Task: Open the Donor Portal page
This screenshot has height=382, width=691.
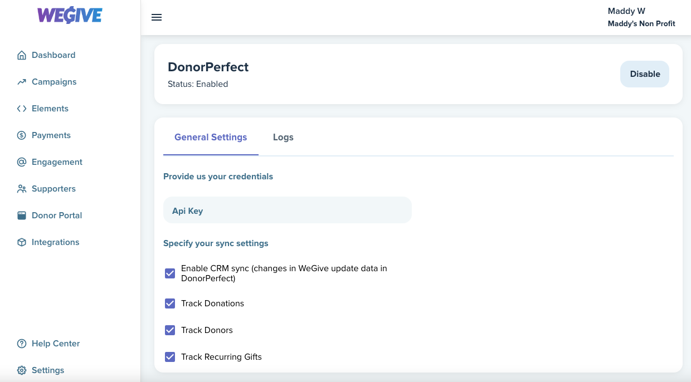Action: point(57,216)
